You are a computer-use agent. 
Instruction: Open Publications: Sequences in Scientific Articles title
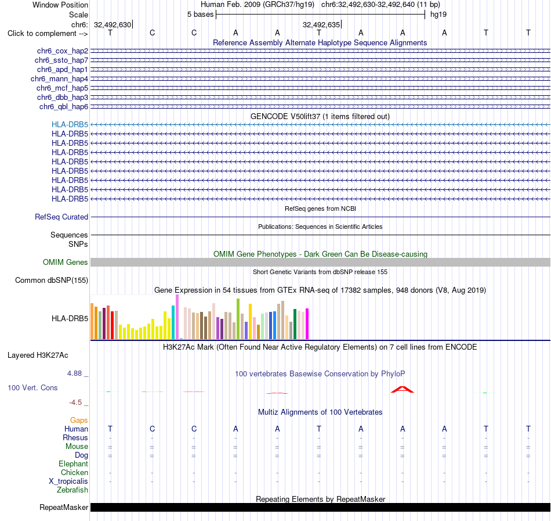[x=320, y=227]
